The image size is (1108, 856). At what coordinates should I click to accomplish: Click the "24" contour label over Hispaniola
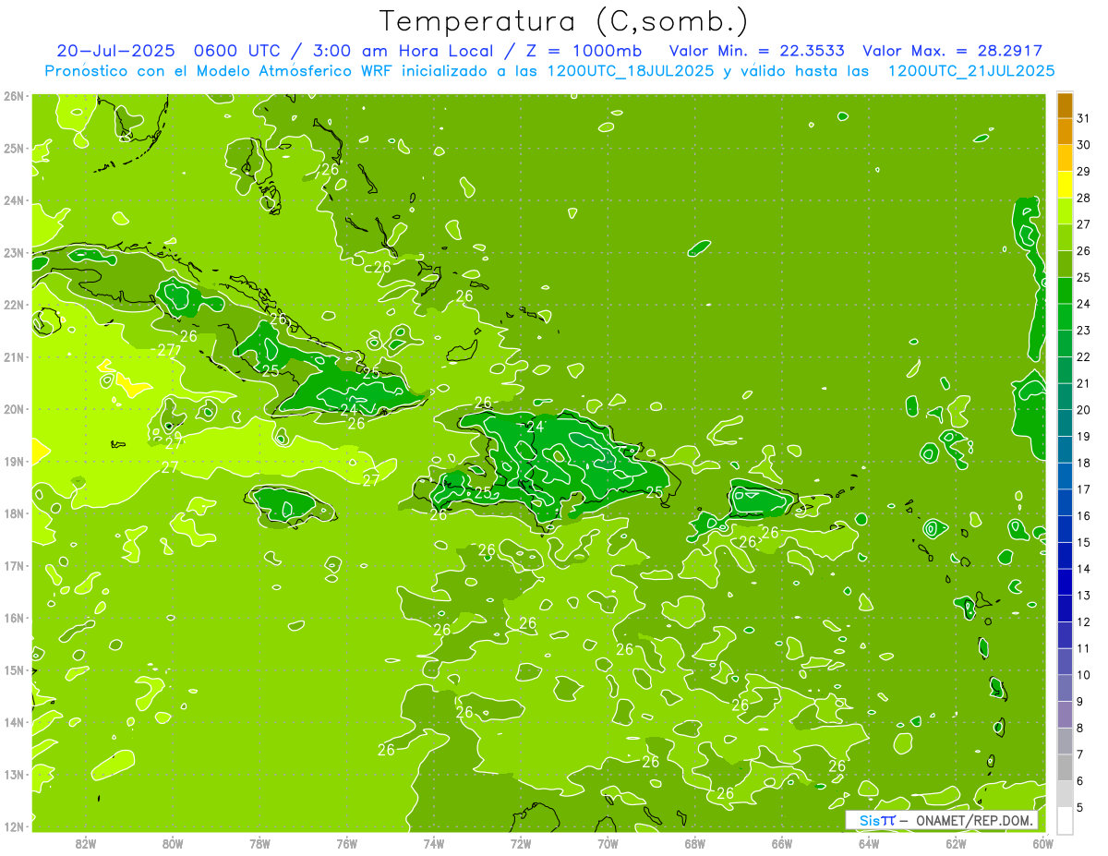[x=536, y=427]
